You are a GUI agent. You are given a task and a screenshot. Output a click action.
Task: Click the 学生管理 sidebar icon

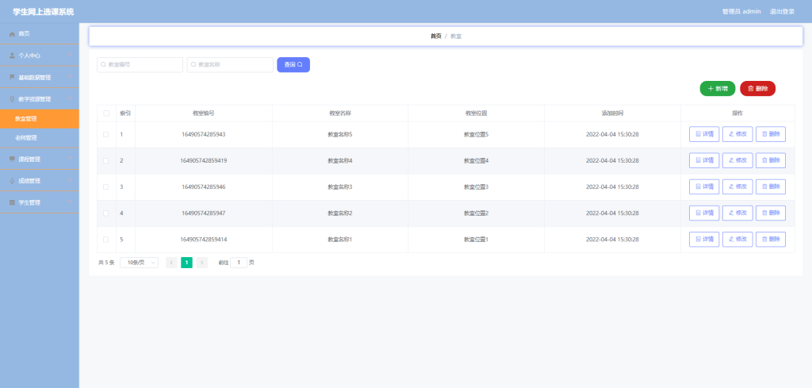coord(13,202)
